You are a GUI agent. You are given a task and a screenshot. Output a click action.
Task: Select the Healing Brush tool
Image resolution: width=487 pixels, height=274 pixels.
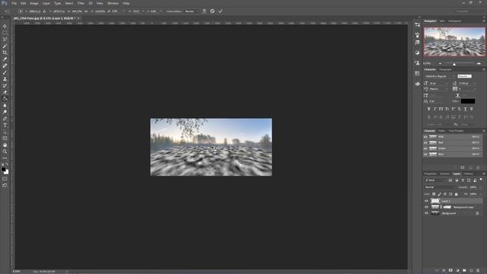5,66
